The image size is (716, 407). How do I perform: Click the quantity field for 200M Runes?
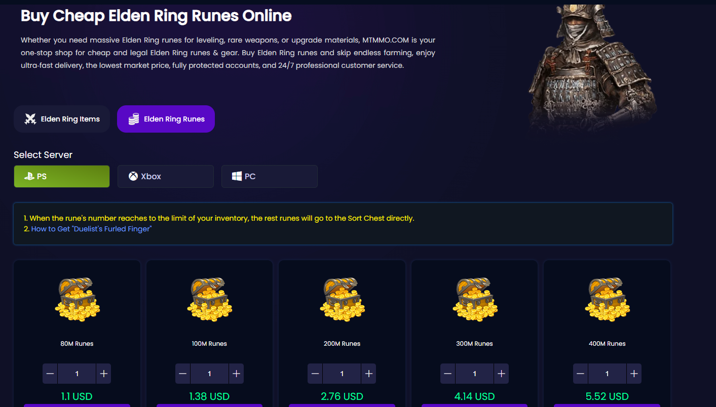coord(342,374)
